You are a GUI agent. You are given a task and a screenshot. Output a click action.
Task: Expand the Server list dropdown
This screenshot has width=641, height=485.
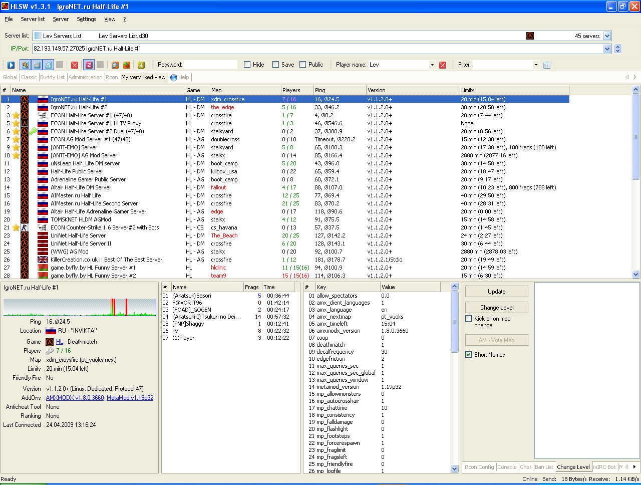click(x=607, y=36)
